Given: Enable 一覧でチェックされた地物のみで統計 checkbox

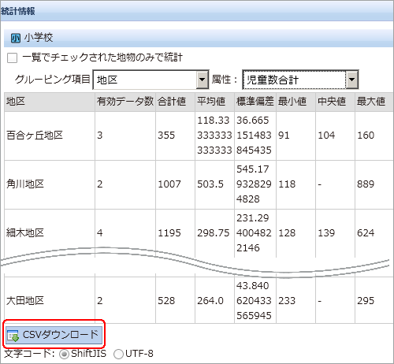Looking at the screenshot, I should (x=12, y=58).
